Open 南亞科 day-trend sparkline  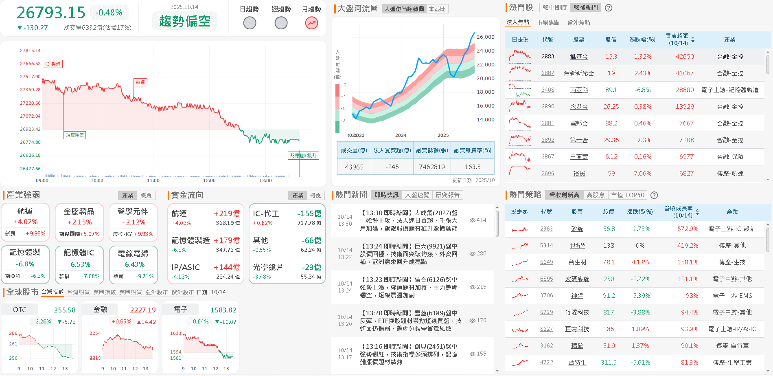520,90
